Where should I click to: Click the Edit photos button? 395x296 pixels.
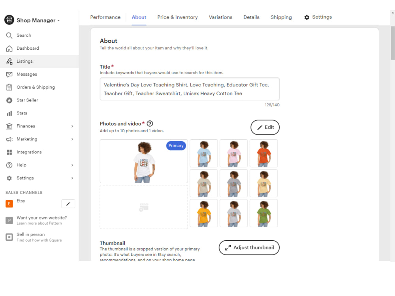click(x=265, y=127)
